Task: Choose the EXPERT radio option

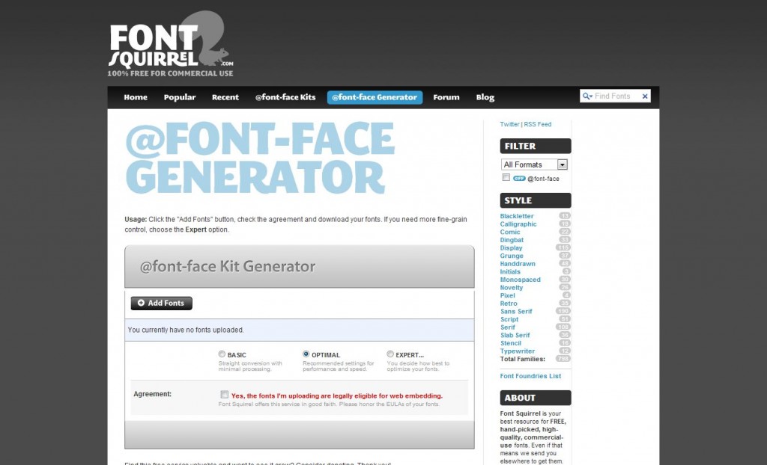Action: pyautogui.click(x=390, y=354)
